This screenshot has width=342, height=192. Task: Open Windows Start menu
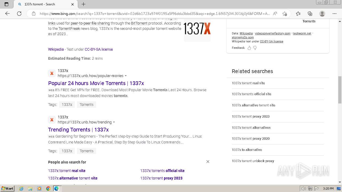[x=7, y=189]
